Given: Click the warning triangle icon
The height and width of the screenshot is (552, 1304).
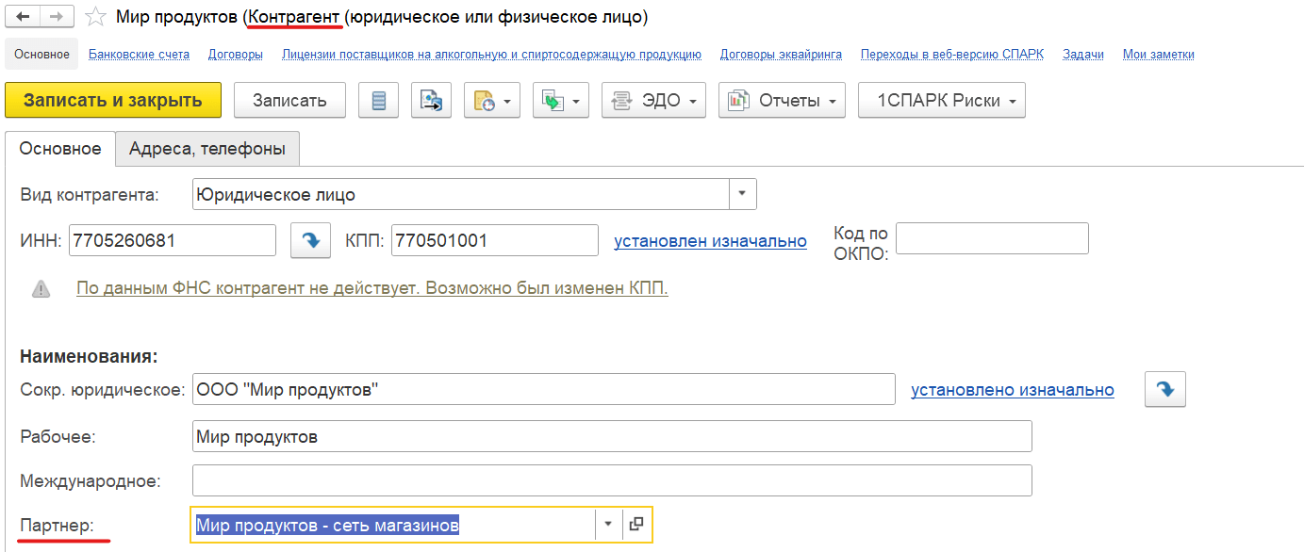Looking at the screenshot, I should pyautogui.click(x=41, y=288).
